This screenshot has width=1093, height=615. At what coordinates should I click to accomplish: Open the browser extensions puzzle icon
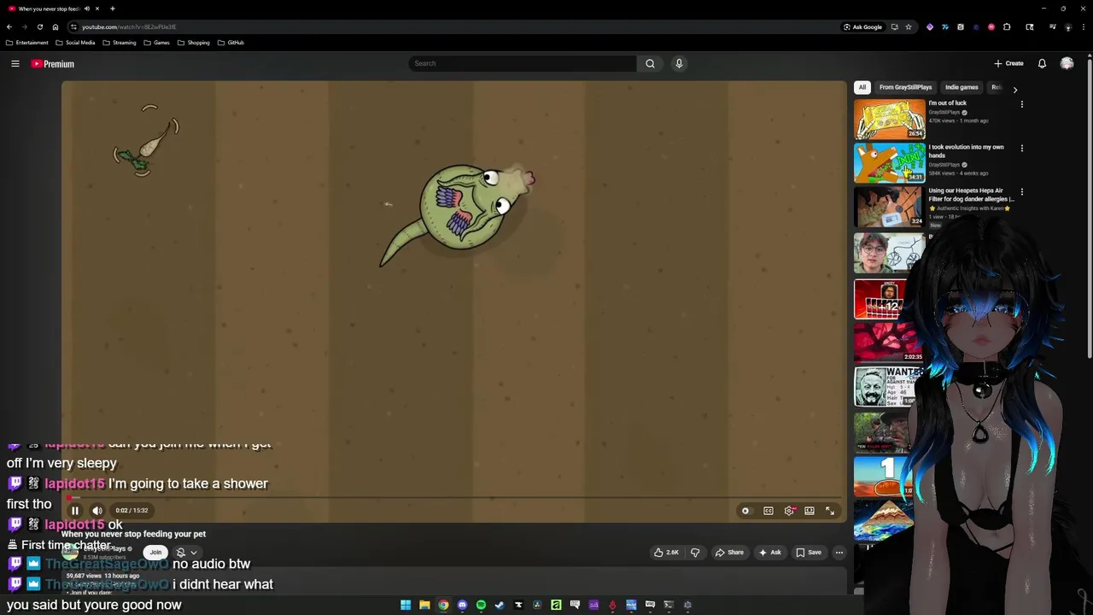pyautogui.click(x=1007, y=26)
